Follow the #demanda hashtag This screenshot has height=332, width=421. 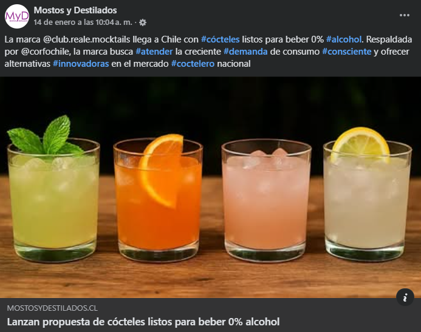coord(245,52)
